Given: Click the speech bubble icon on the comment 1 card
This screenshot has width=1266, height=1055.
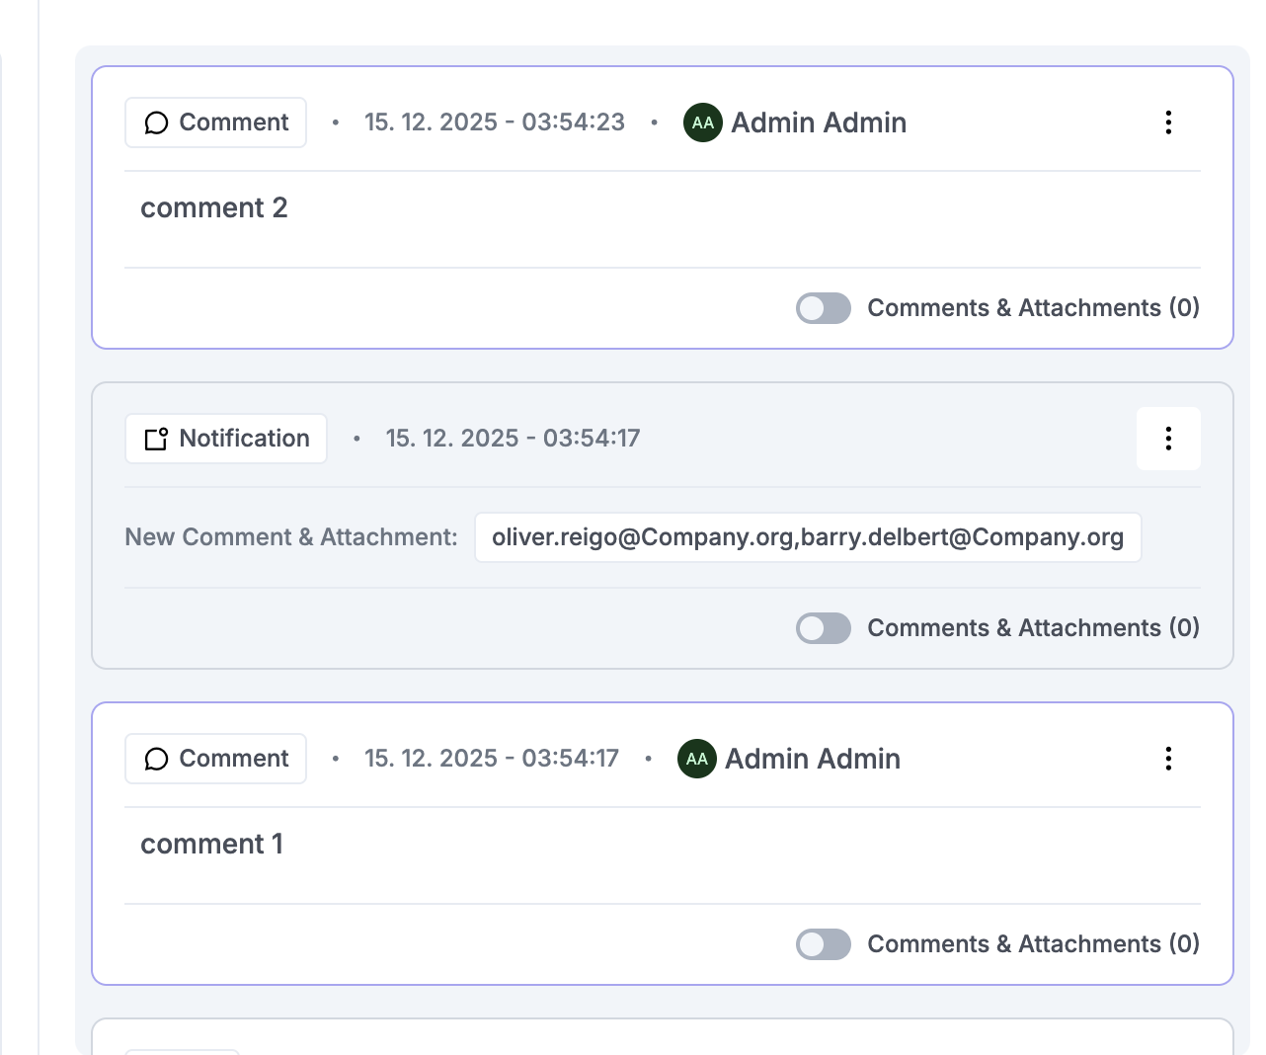Looking at the screenshot, I should pyautogui.click(x=156, y=759).
